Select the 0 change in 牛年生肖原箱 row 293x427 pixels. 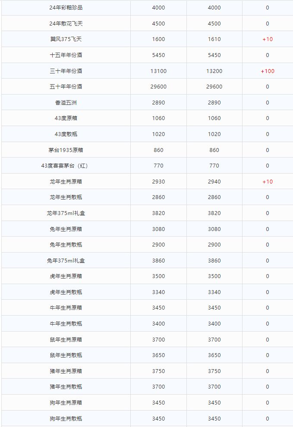click(x=268, y=308)
